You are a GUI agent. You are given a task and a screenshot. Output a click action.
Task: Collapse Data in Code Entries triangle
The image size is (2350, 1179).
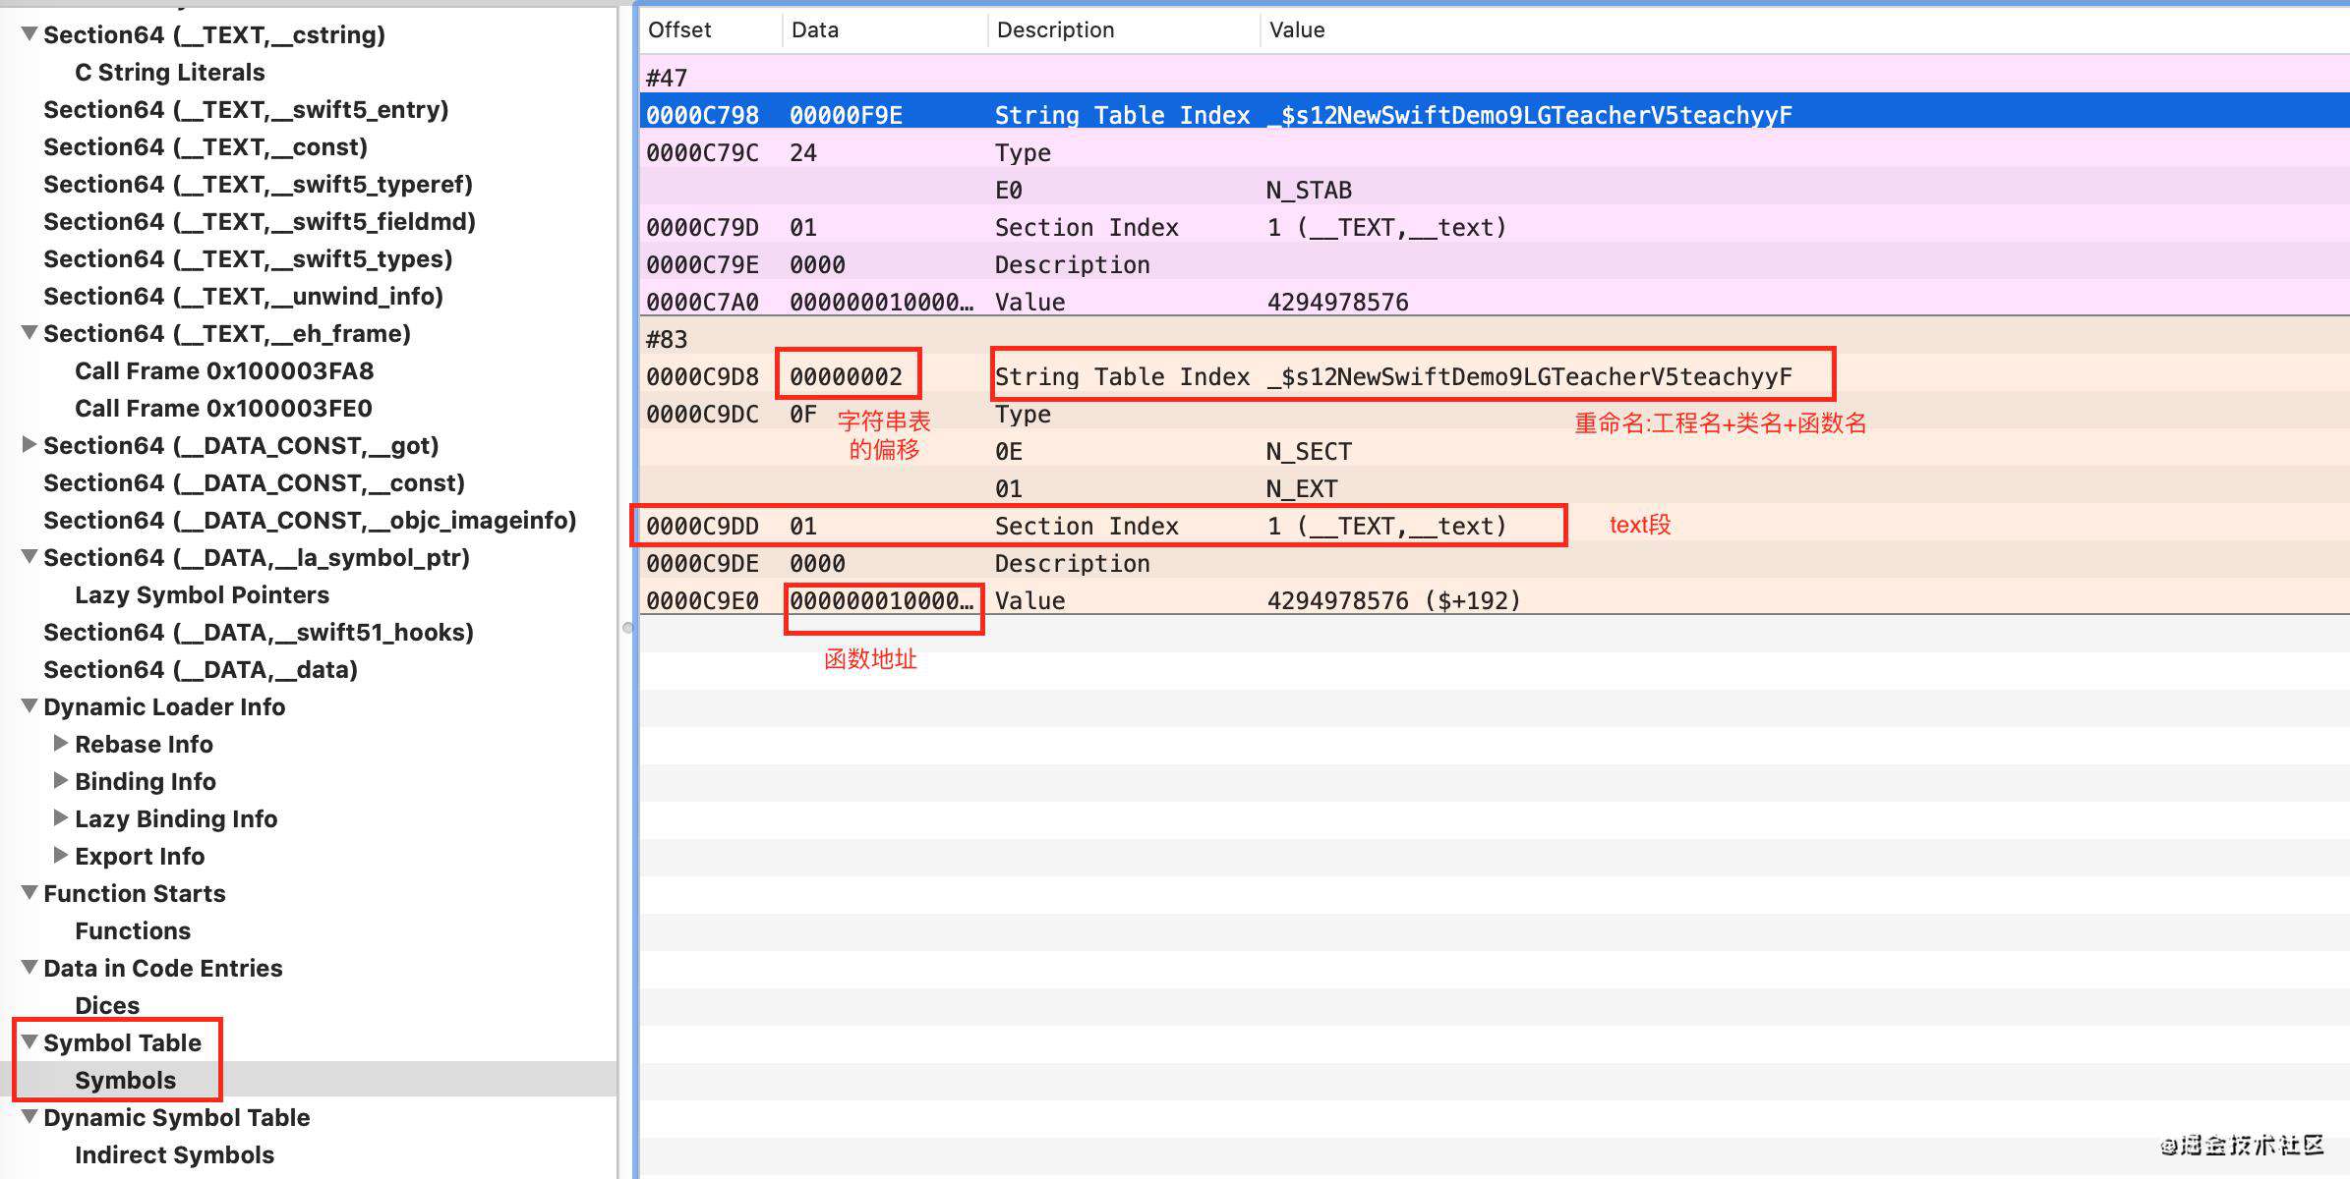[29, 968]
